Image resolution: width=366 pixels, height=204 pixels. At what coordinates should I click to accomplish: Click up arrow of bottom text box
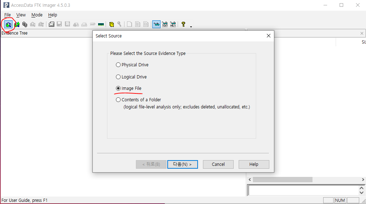362,188
